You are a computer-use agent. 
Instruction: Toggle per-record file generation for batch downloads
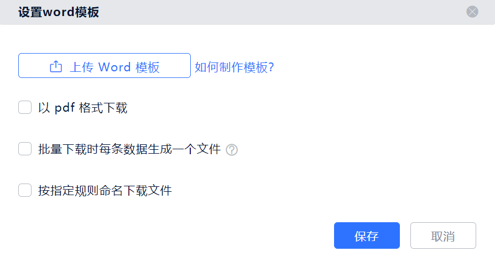coord(25,149)
